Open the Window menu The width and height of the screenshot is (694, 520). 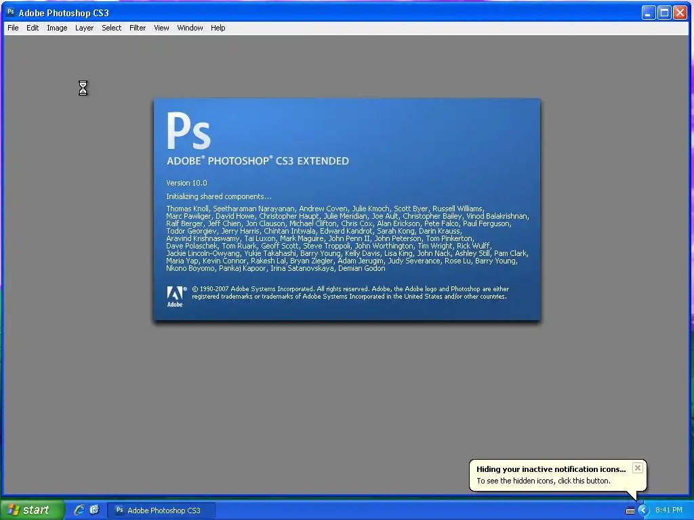[x=190, y=28]
